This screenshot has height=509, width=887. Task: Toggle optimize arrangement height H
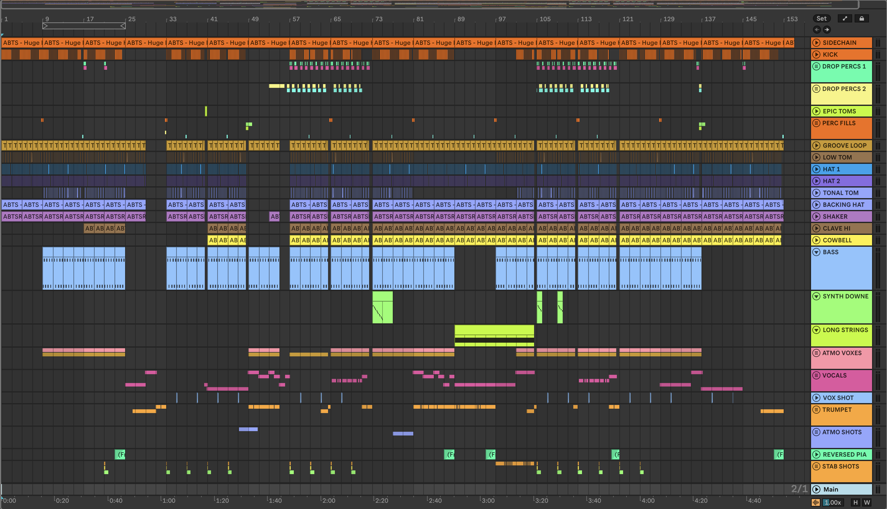(x=856, y=502)
